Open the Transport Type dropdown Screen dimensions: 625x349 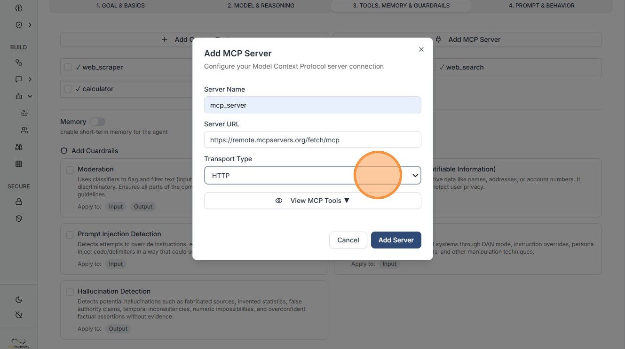point(313,176)
